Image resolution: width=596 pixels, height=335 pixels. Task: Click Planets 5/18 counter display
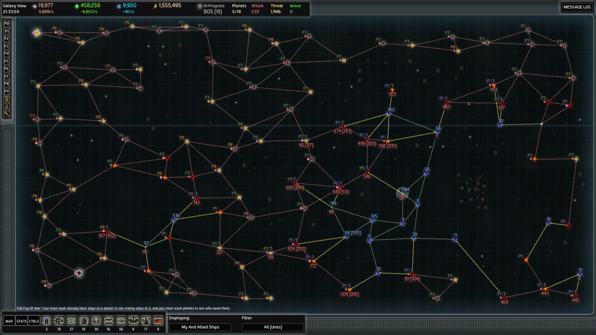(x=239, y=8)
